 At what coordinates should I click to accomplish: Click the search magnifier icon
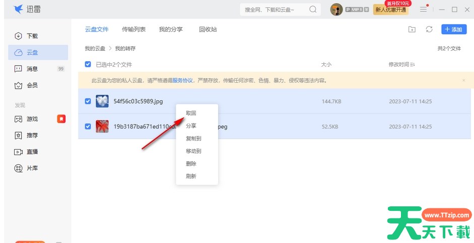coord(313,10)
